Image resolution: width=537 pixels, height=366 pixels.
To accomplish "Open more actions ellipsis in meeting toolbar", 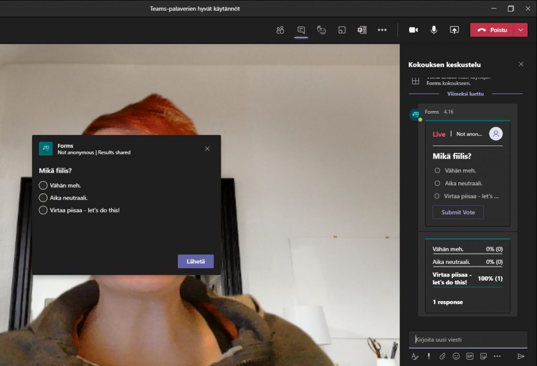I will (382, 30).
